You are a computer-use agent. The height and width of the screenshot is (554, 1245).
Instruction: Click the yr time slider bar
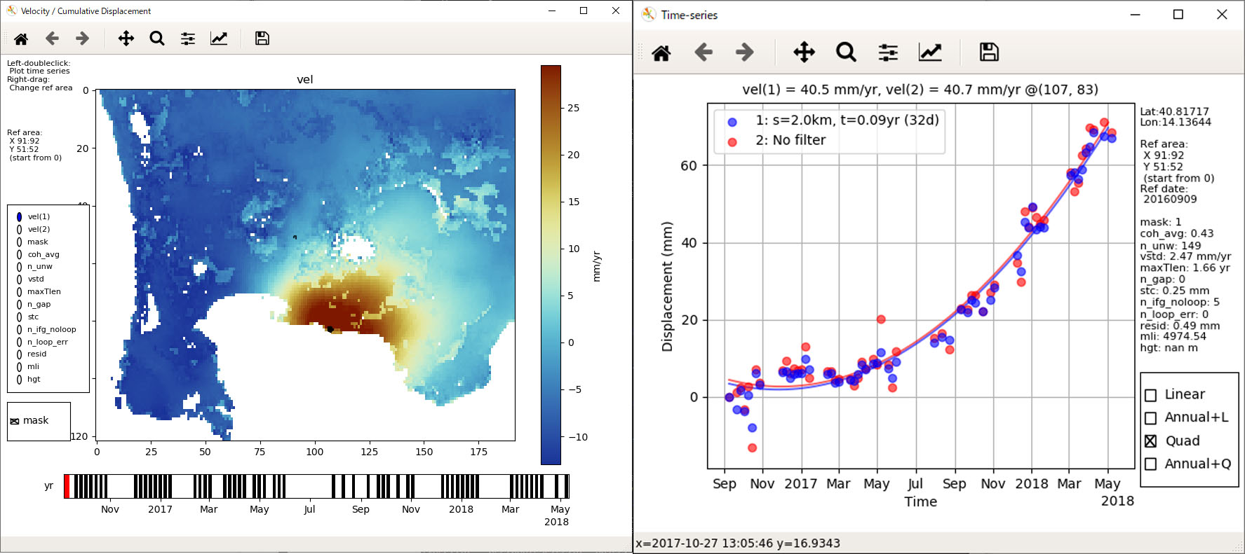point(317,487)
